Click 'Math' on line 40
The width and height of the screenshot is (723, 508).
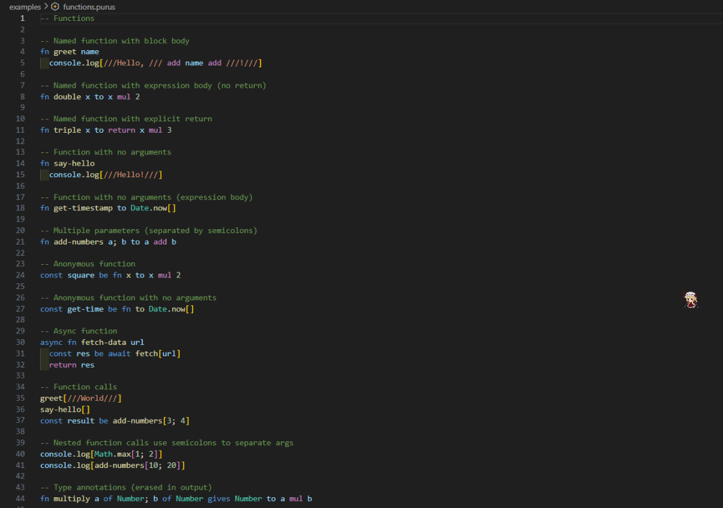click(104, 454)
